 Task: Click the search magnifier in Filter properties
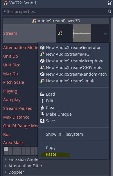point(110,11)
